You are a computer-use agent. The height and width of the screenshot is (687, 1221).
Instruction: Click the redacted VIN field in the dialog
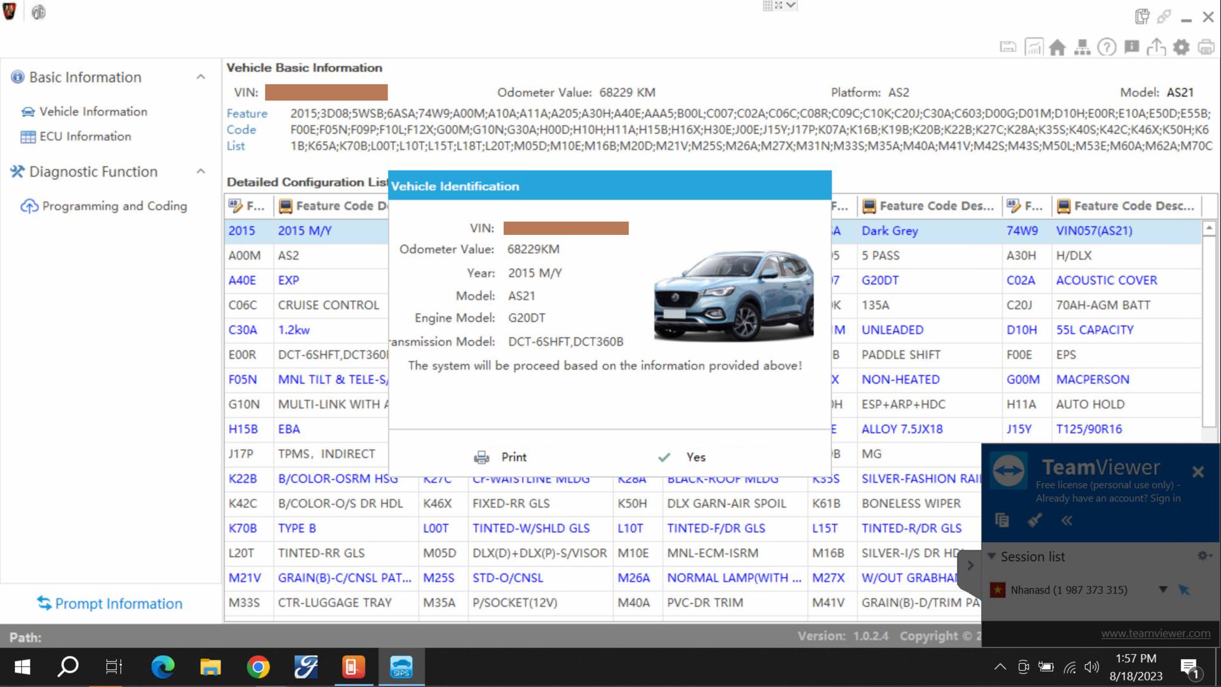pyautogui.click(x=566, y=228)
